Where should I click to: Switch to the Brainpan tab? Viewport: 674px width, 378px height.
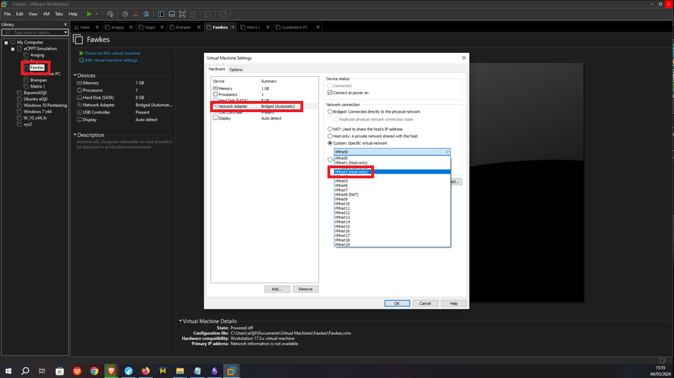184,27
